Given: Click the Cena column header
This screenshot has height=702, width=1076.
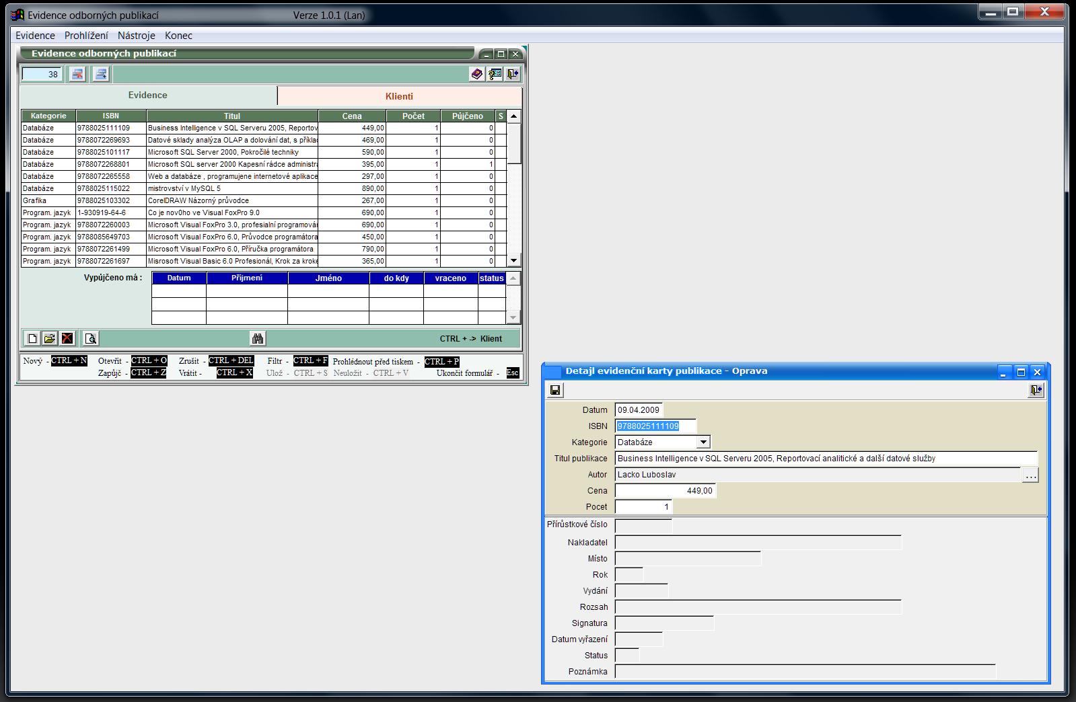Looking at the screenshot, I should tap(352, 116).
